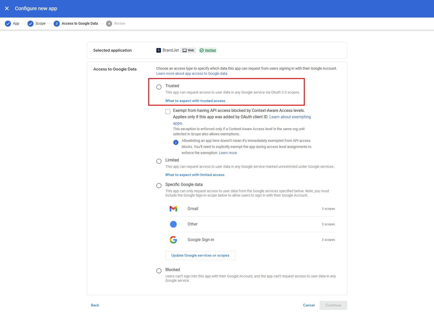Open the Review step

pos(116,23)
